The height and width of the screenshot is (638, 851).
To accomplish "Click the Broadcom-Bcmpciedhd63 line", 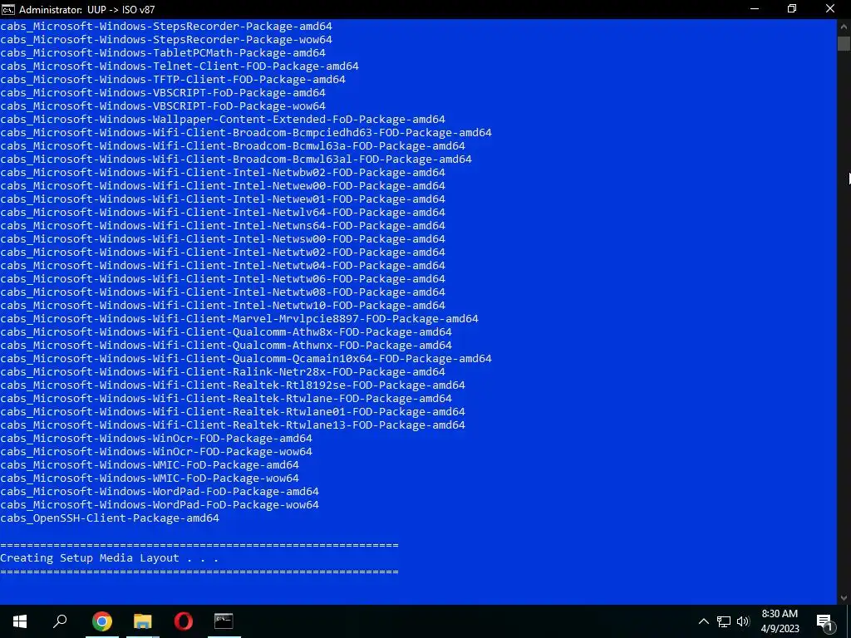I will point(246,132).
